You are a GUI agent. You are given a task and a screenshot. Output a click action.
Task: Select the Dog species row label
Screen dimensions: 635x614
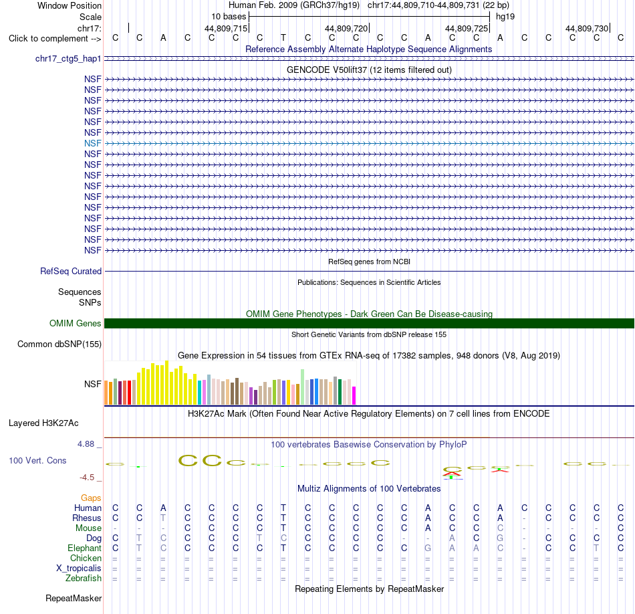(x=94, y=538)
